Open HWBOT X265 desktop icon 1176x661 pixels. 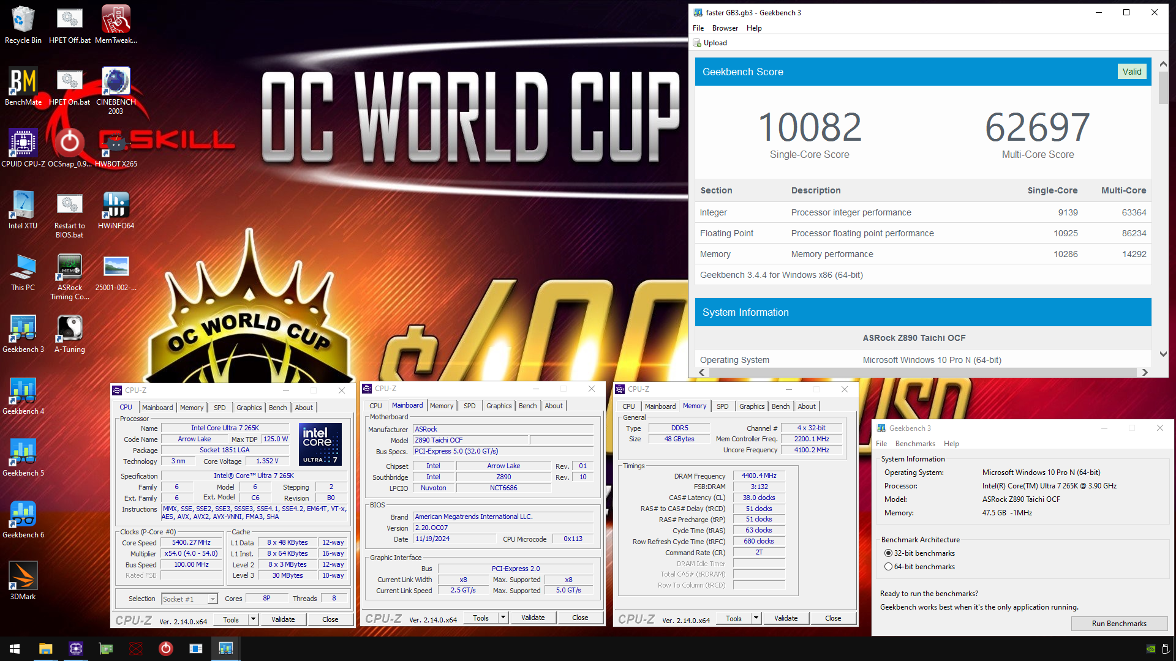116,148
